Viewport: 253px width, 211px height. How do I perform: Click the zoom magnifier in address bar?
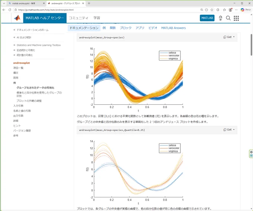[202, 10]
